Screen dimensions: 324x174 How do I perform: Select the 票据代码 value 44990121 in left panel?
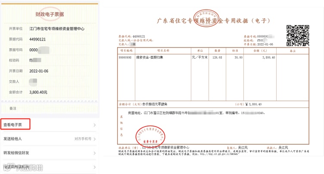coord(37,39)
